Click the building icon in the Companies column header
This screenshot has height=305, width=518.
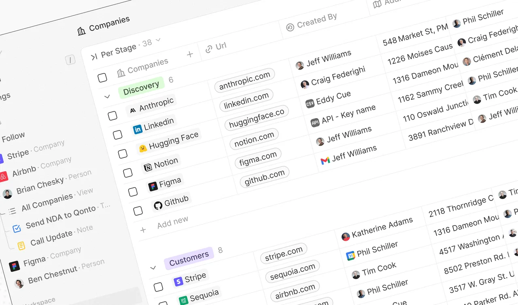[x=121, y=73]
